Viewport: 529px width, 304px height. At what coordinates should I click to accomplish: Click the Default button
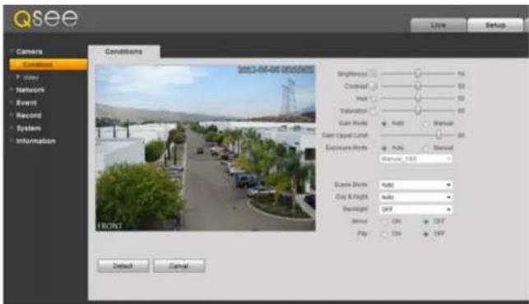click(x=123, y=266)
